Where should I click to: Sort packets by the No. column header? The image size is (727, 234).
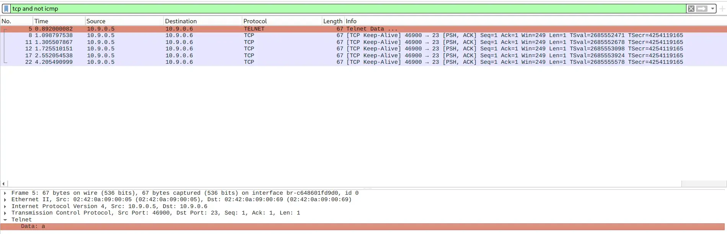[16, 21]
